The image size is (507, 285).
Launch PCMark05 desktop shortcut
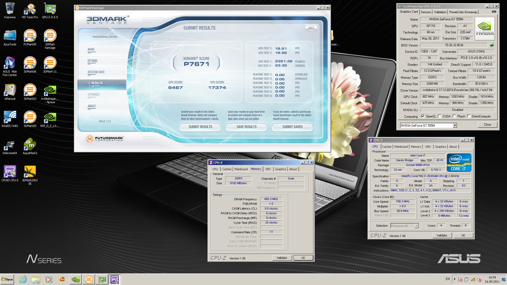pos(30,38)
